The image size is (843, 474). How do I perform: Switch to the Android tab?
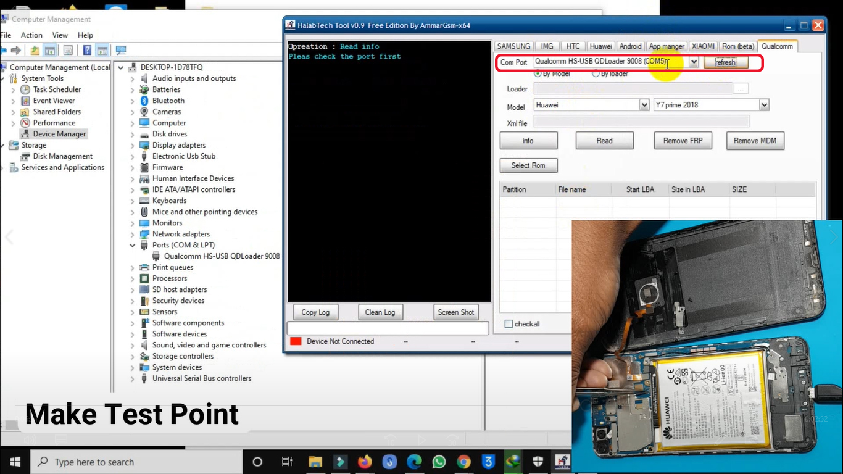tap(630, 46)
